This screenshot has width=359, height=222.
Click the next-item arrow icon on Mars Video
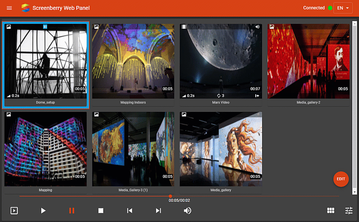[x=257, y=96]
